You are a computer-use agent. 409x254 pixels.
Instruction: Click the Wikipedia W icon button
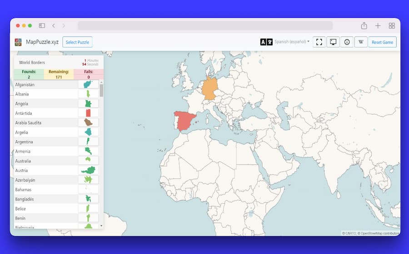pyautogui.click(x=361, y=42)
